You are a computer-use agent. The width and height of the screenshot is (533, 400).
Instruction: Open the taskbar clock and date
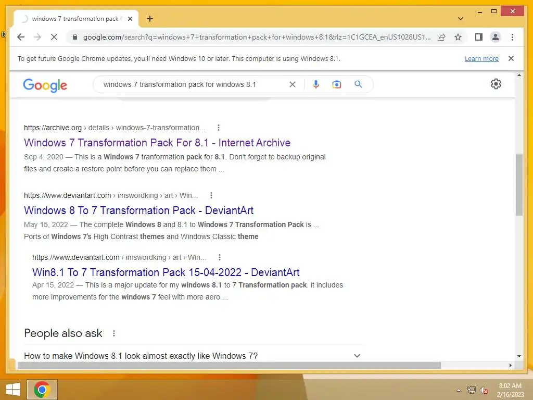(510, 390)
